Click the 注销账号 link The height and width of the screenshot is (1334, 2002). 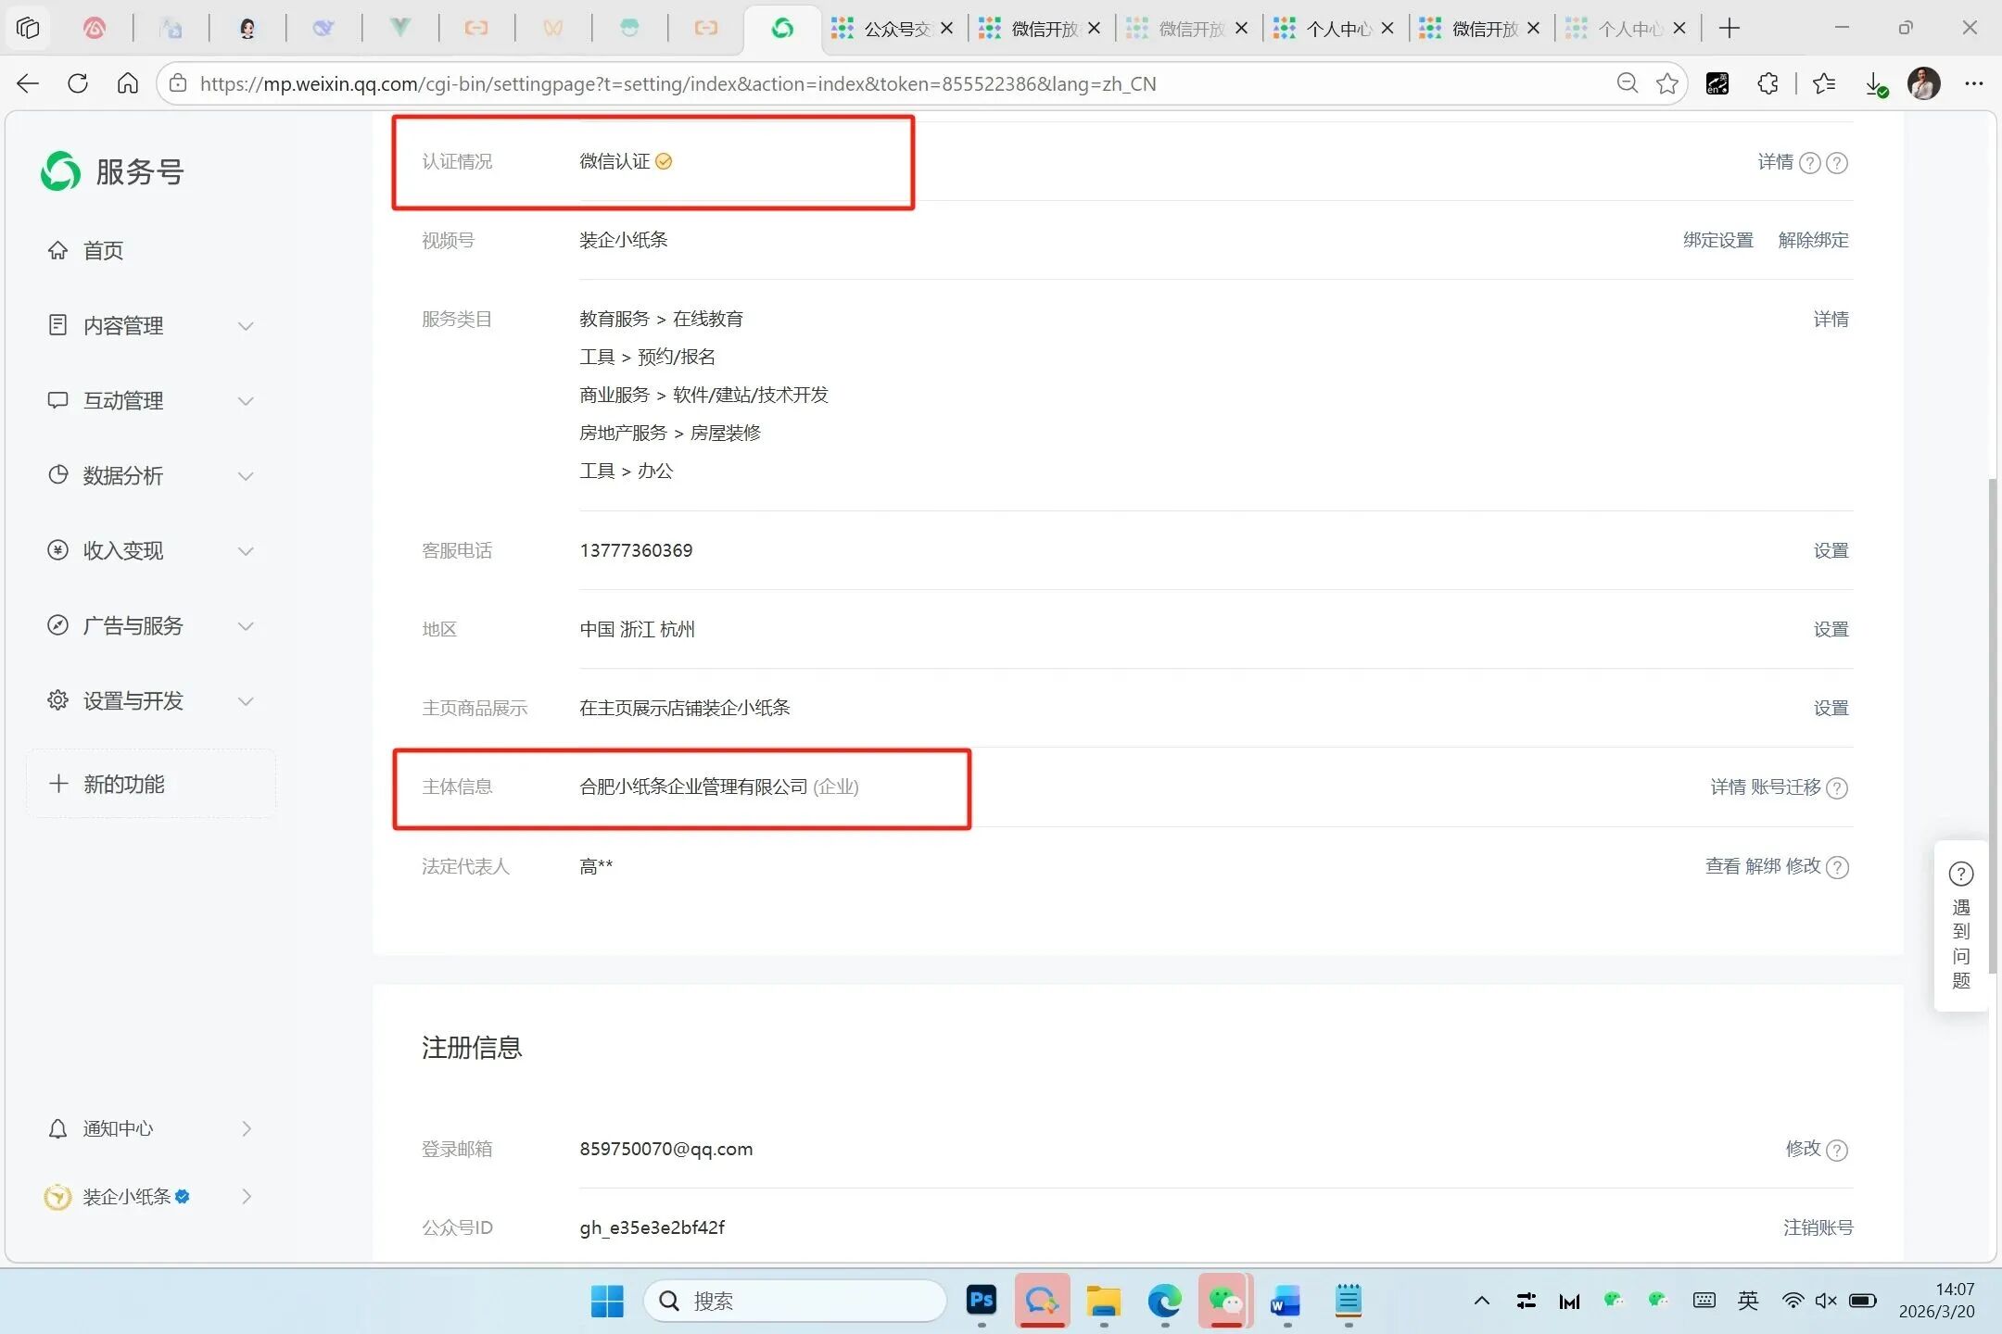tap(1817, 1227)
